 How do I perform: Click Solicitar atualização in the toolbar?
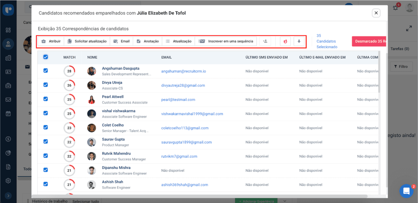point(87,41)
